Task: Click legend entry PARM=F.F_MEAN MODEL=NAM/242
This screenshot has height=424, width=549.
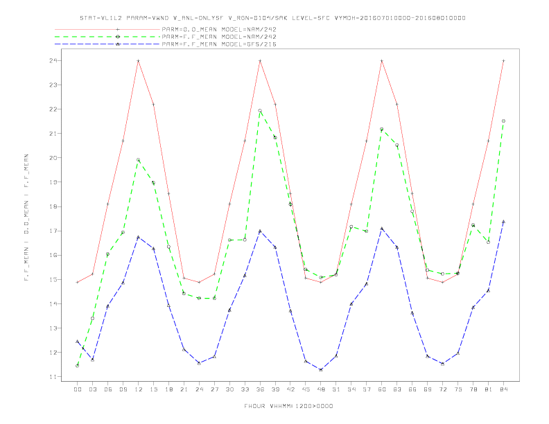Action: pos(219,37)
